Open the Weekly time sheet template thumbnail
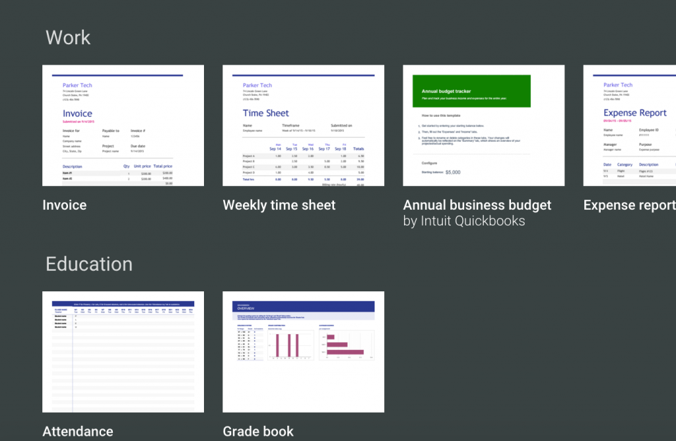Screen dimensions: 676x441 coord(303,125)
